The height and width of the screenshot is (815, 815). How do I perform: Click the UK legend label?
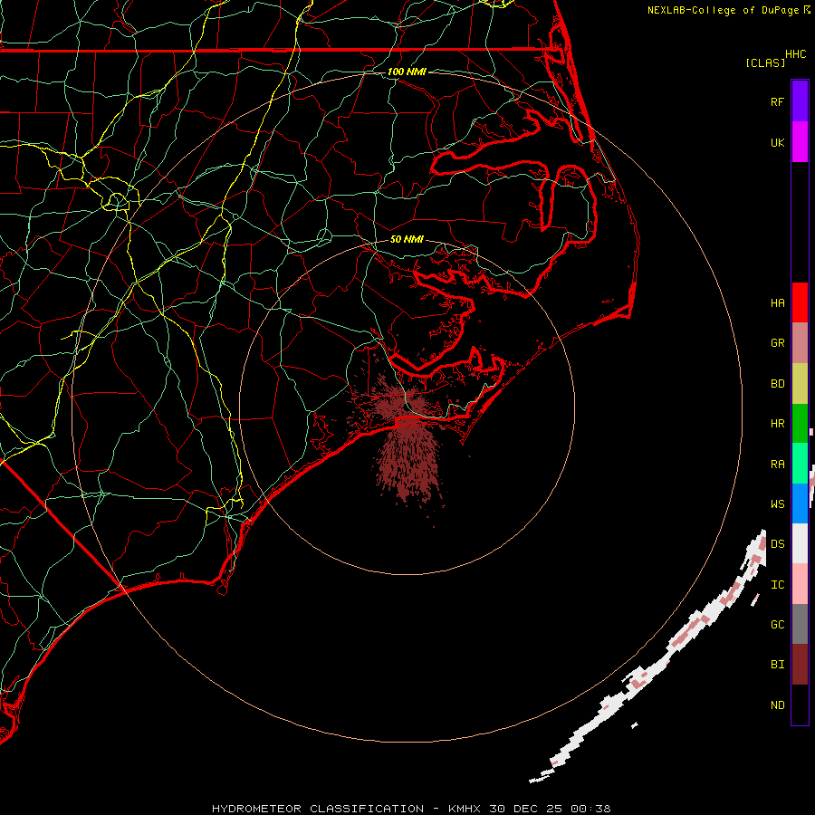pos(777,142)
